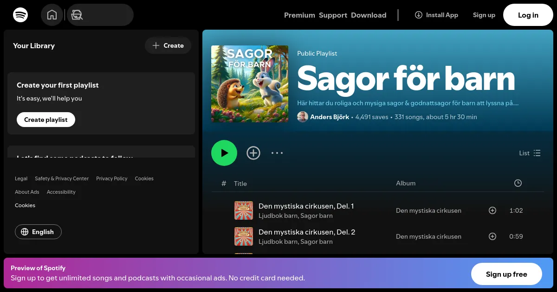Viewport: 557px width, 292px height.
Task: Open the playlist more options ellipsis
Action: pyautogui.click(x=277, y=153)
